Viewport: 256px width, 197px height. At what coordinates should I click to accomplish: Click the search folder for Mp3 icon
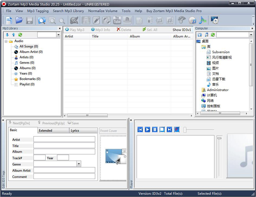42,20
